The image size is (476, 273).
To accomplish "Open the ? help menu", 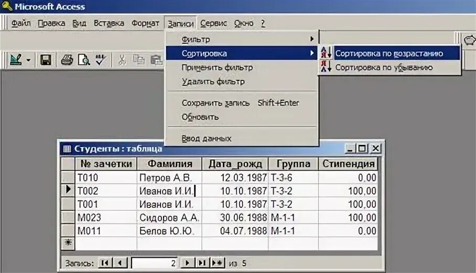I will click(263, 23).
